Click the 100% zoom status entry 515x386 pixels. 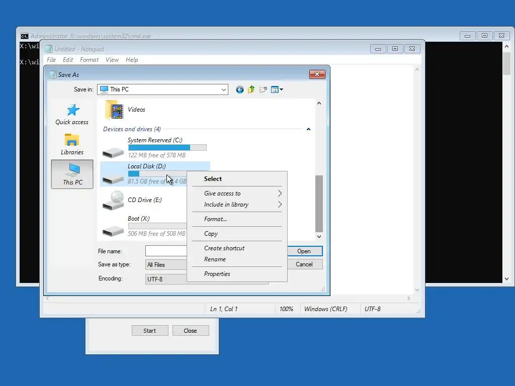(286, 309)
